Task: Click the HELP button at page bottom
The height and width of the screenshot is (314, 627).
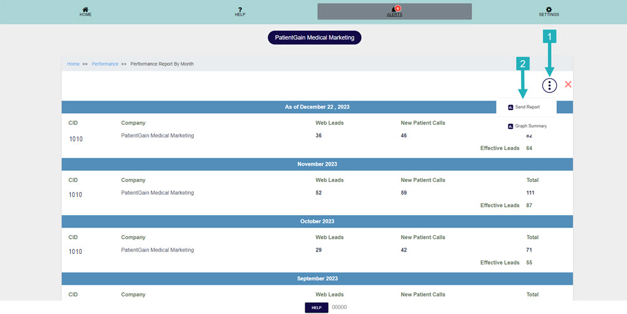Action: pyautogui.click(x=316, y=308)
